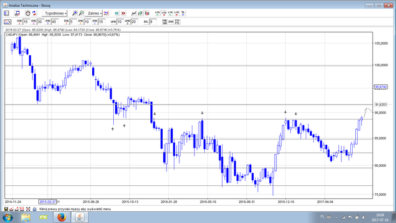Viewport: 396px width, 223px height.
Task: Zoom out with the magnifier minus icon
Action: (x=81, y=13)
